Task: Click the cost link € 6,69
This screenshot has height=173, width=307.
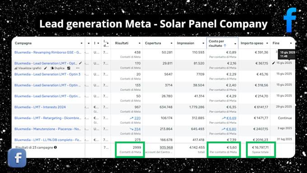Action: pyautogui.click(x=232, y=118)
